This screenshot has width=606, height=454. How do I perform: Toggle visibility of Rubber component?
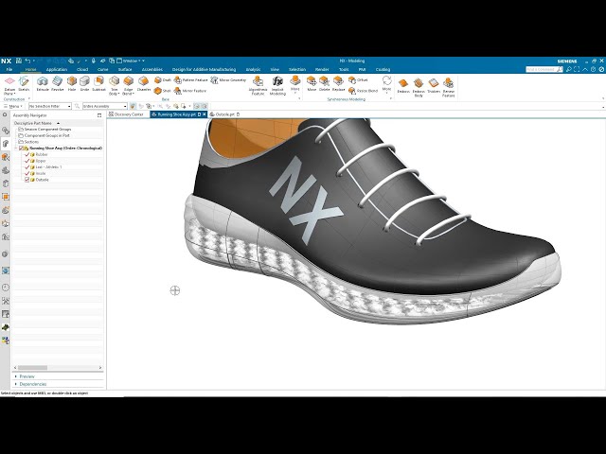27,154
